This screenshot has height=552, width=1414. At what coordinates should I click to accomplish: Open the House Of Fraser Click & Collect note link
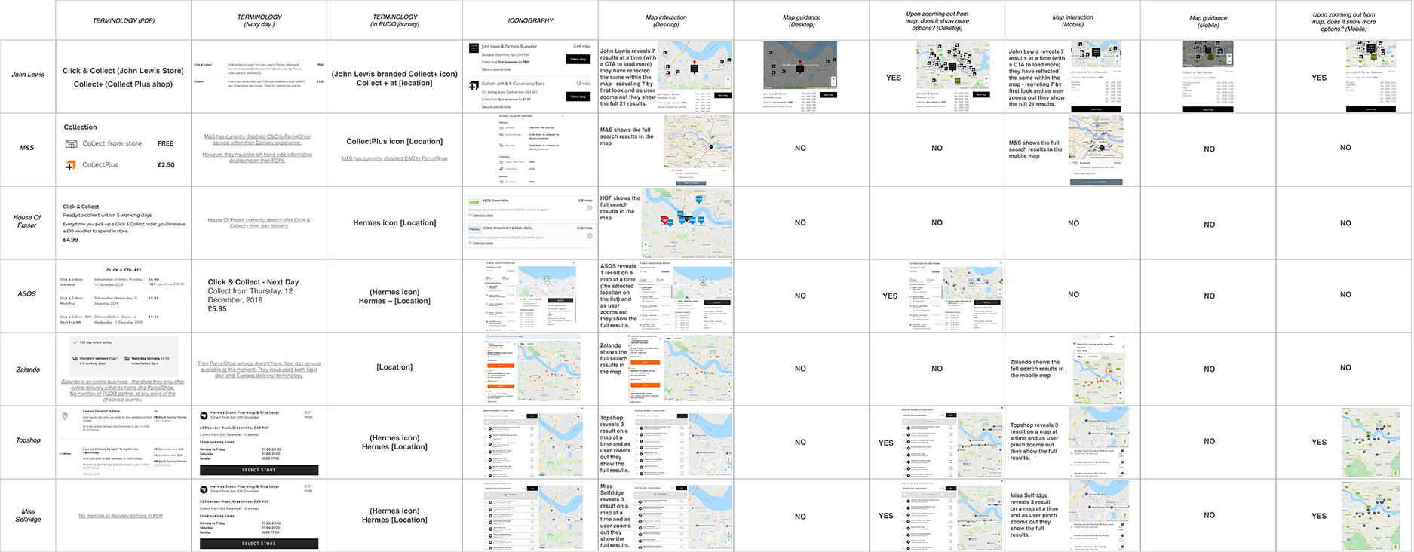[x=259, y=223]
